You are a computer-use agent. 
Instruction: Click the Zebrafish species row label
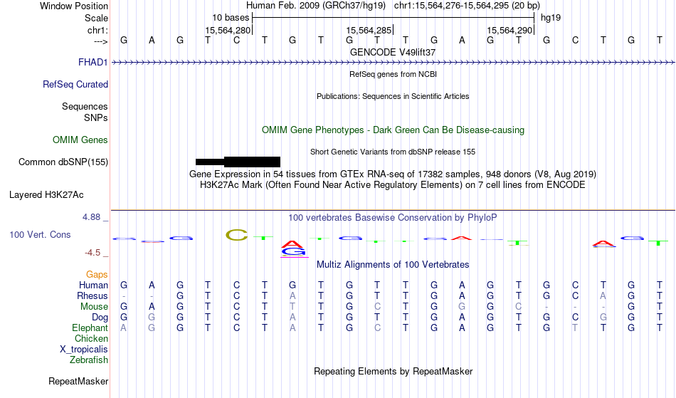coord(89,360)
